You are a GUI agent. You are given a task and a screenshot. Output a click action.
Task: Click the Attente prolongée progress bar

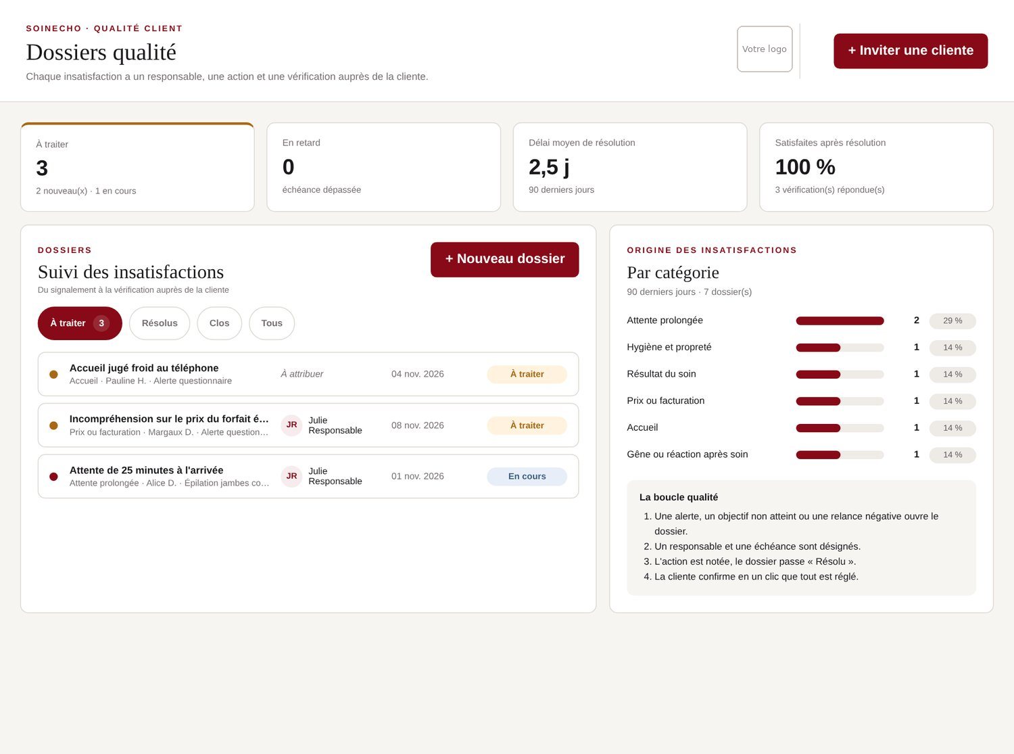tap(840, 321)
